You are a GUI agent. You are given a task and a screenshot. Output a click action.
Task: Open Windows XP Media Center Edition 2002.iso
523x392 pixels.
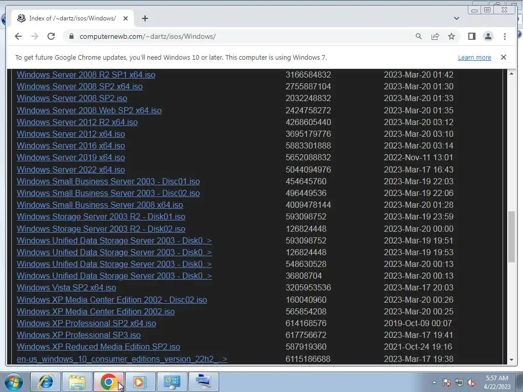pos(96,311)
